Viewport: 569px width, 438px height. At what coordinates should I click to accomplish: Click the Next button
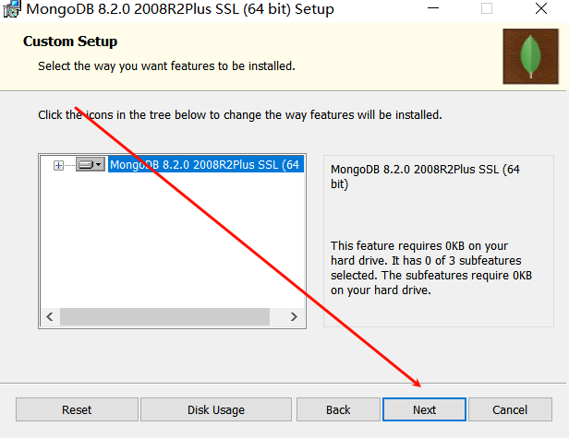click(424, 409)
